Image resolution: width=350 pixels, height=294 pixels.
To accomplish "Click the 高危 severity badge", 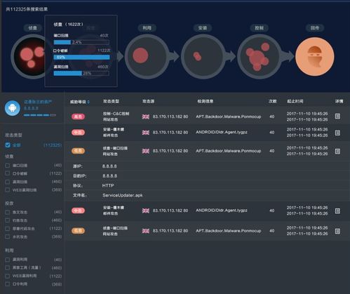I will click(x=78, y=116).
